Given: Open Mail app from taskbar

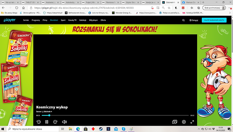Looking at the screenshot, I should [116, 129].
